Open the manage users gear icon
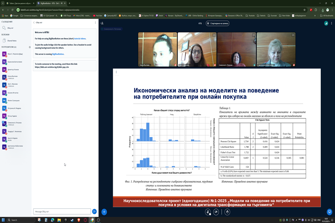 pos(29,47)
